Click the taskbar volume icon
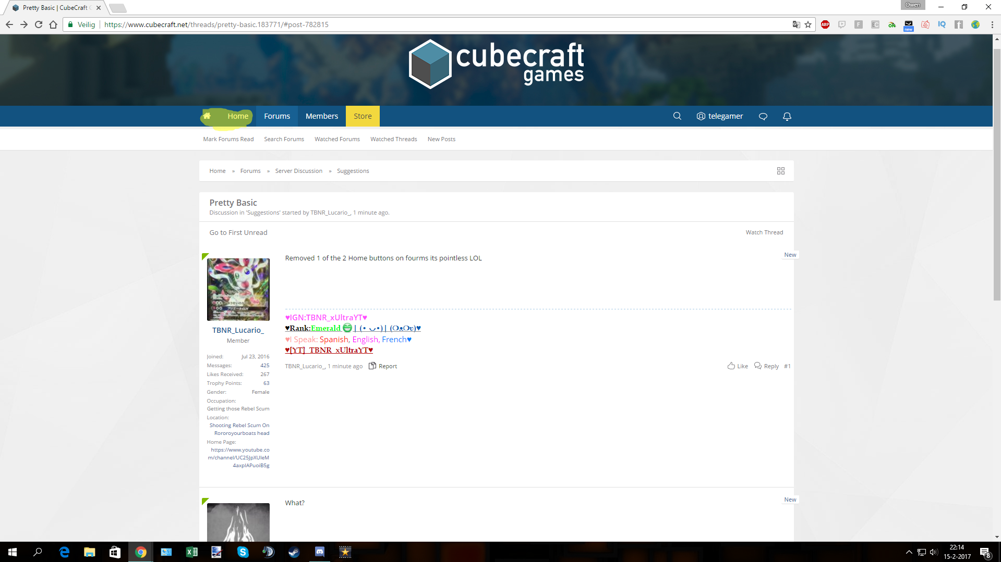Screen dimensions: 1001x562 [x=934, y=552]
